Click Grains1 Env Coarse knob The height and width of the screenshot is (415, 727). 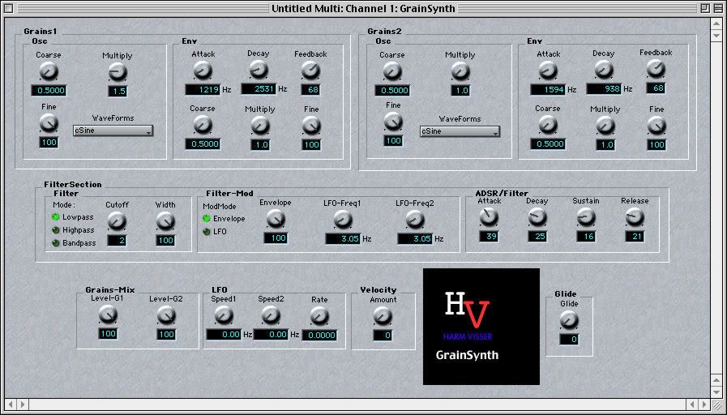point(203,125)
